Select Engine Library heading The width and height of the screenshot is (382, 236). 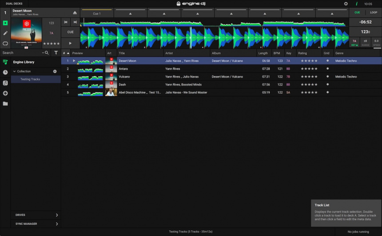24,62
